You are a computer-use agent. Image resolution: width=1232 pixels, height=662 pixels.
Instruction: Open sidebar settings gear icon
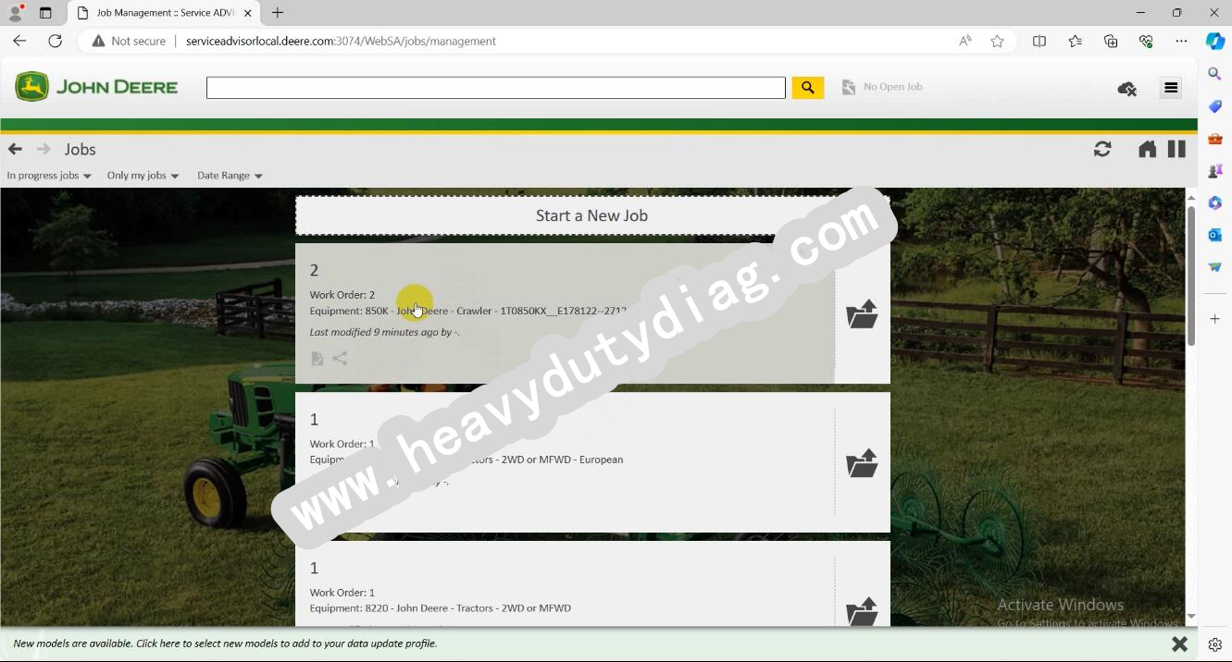point(1215,645)
